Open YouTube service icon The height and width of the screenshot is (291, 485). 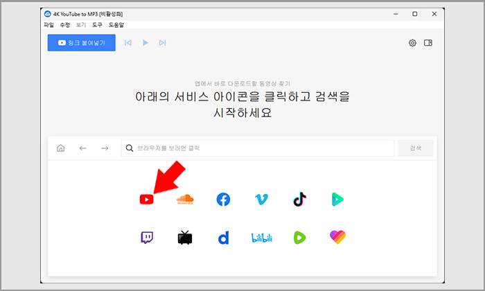(x=147, y=200)
